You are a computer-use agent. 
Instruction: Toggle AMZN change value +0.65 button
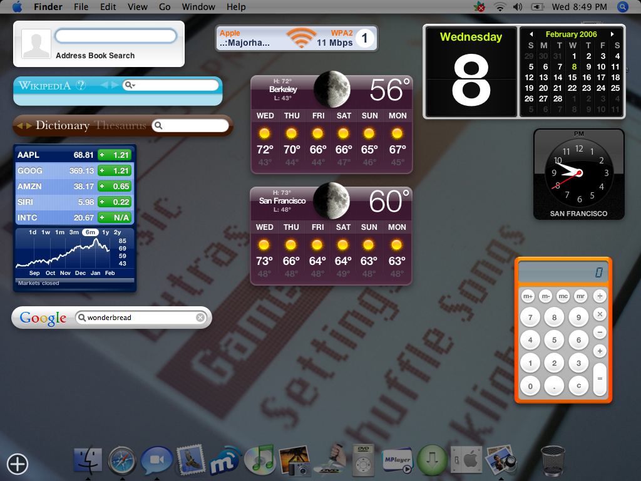[115, 186]
